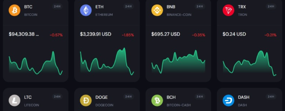Click the Dogecoin gold icon
Viewport: 285px width, 111px height.
pos(86,100)
